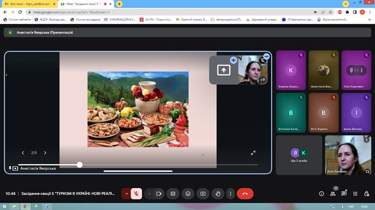
Task: Select Віталіна participant tile
Action: [291, 113]
